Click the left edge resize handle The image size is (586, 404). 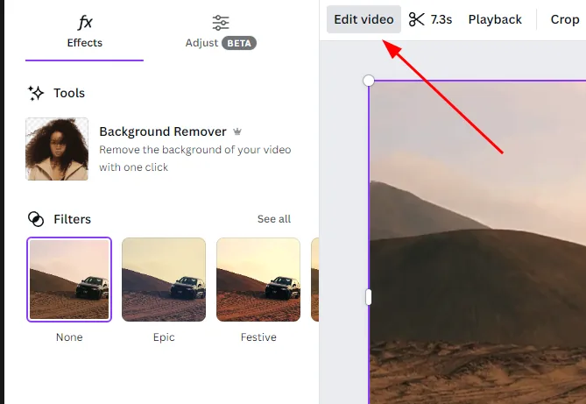[x=369, y=297]
